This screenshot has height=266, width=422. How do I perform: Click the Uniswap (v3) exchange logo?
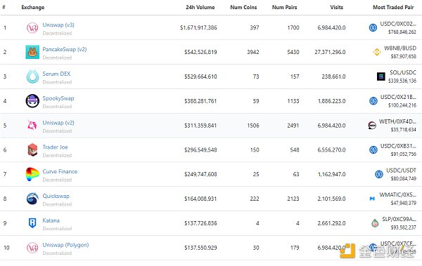point(32,27)
